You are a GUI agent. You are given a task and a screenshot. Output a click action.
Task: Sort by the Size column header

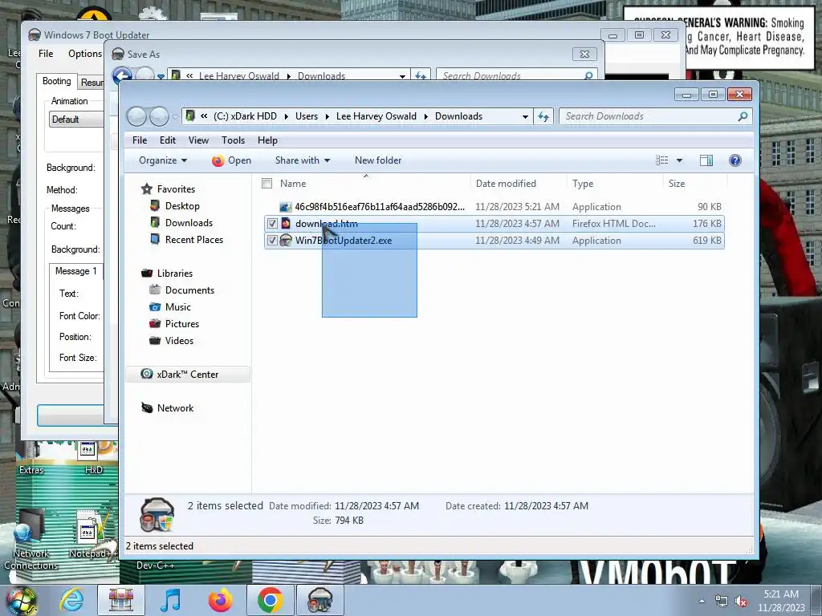(x=695, y=184)
